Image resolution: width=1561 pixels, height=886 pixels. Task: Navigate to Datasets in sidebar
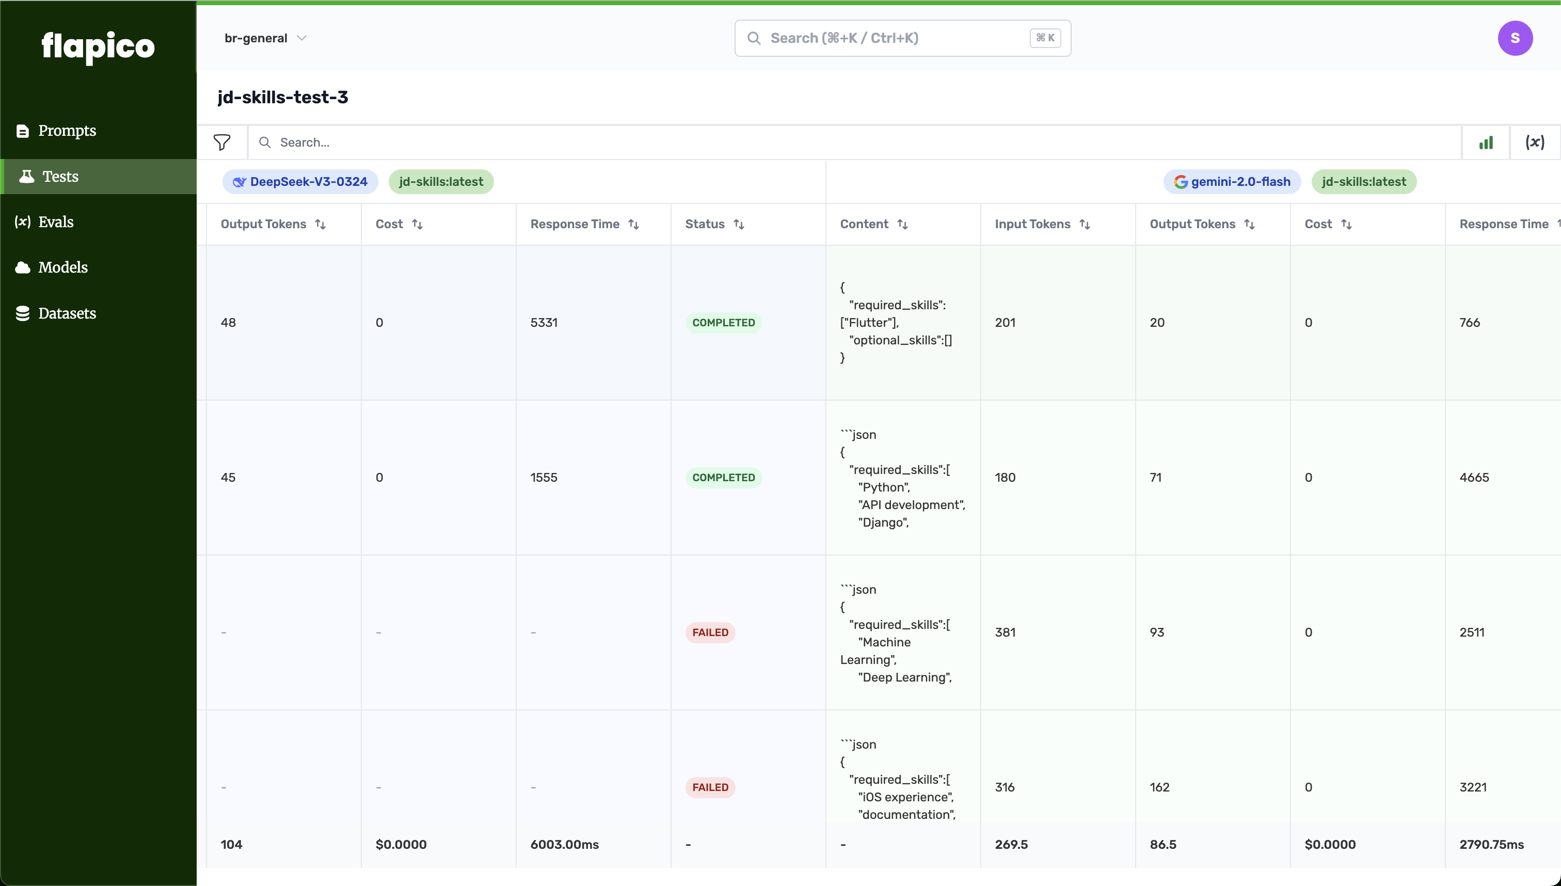pos(67,313)
